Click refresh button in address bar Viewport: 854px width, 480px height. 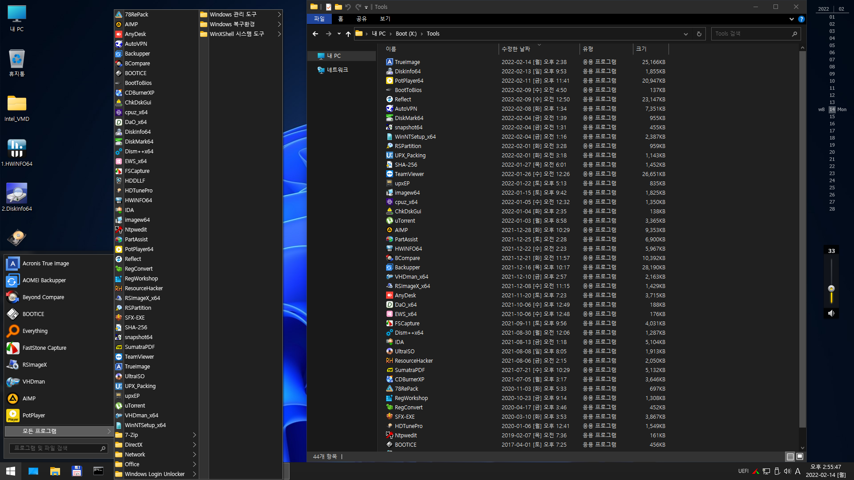click(x=699, y=34)
